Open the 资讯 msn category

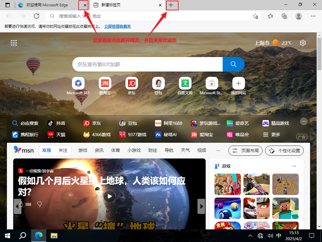(x=99, y=150)
